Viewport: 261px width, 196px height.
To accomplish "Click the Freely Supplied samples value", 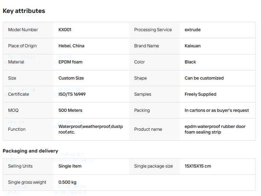I will click(201, 94).
